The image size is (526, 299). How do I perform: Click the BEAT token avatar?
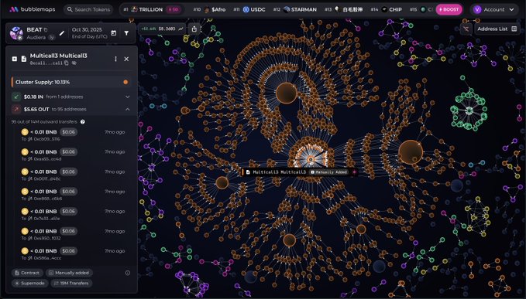(x=16, y=33)
